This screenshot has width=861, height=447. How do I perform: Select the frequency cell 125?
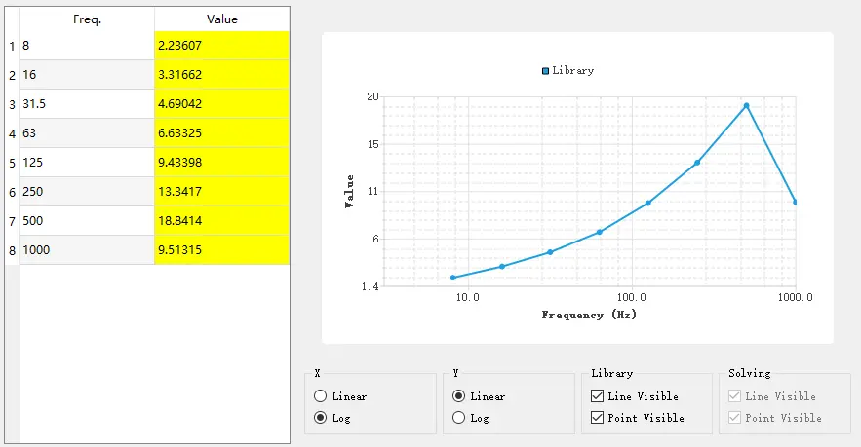(86, 163)
